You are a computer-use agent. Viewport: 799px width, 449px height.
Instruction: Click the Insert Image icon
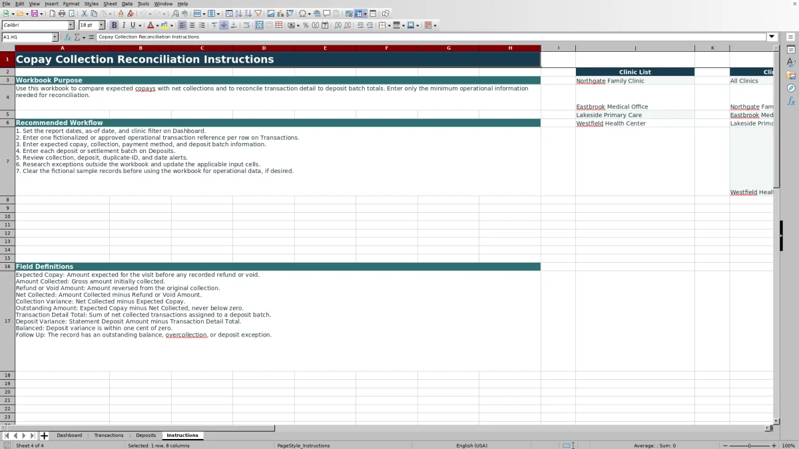[x=271, y=13]
